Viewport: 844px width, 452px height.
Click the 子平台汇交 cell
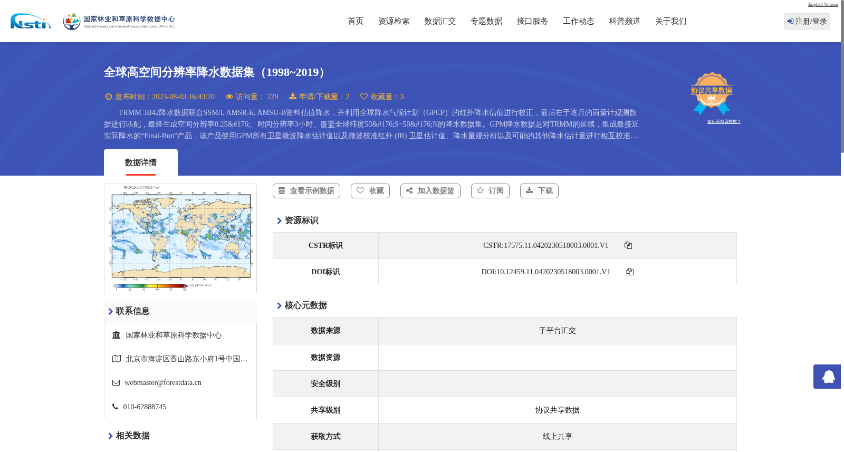pos(558,331)
